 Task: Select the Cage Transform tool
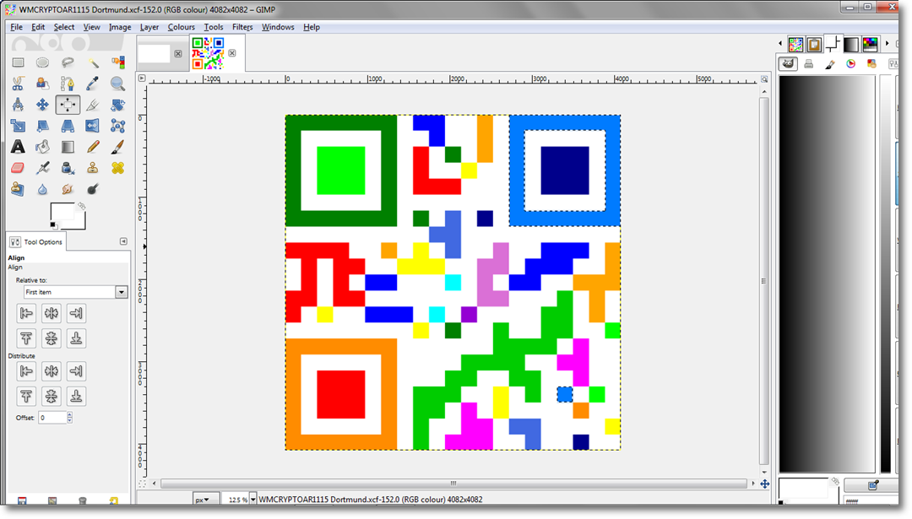118,126
